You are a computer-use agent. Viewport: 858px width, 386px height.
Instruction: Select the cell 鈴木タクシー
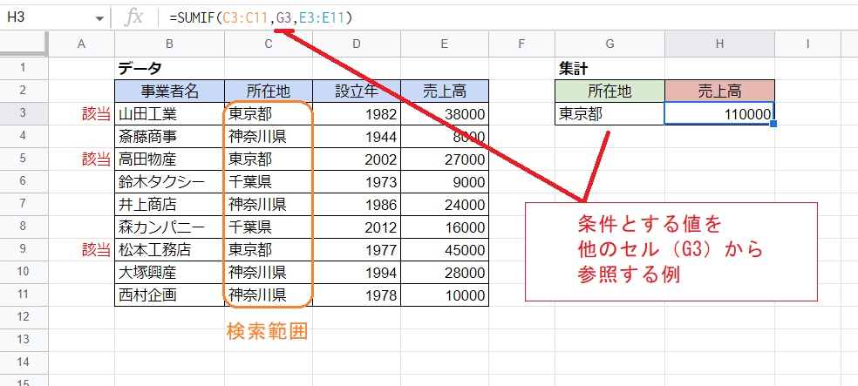point(170,181)
